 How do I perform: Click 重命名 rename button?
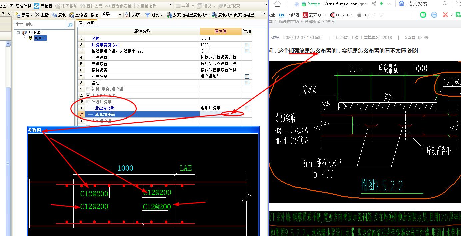point(78,15)
